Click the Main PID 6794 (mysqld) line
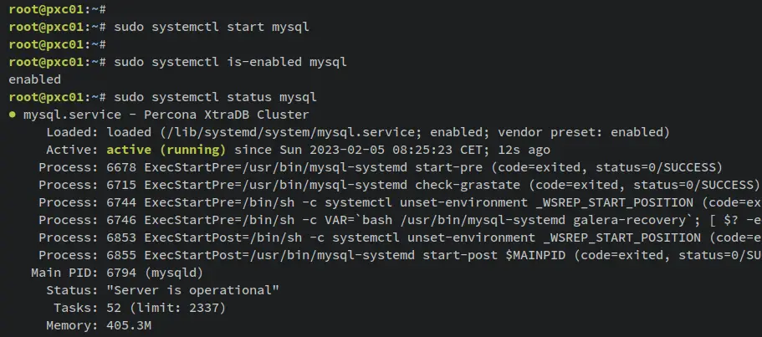The width and height of the screenshot is (762, 337). (116, 273)
